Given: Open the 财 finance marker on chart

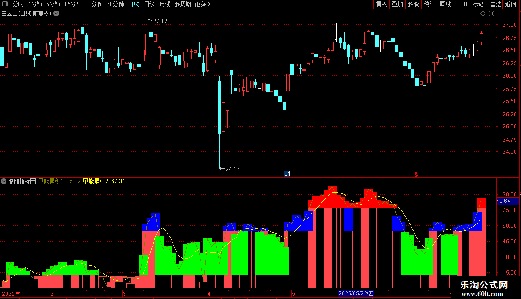Looking at the screenshot, I should (x=287, y=174).
